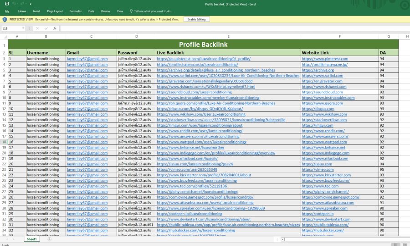Open the https://archive.org website link

click(x=318, y=70)
